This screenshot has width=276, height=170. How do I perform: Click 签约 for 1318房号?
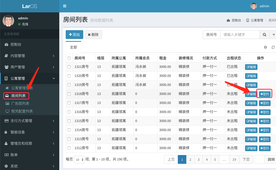(x=265, y=94)
